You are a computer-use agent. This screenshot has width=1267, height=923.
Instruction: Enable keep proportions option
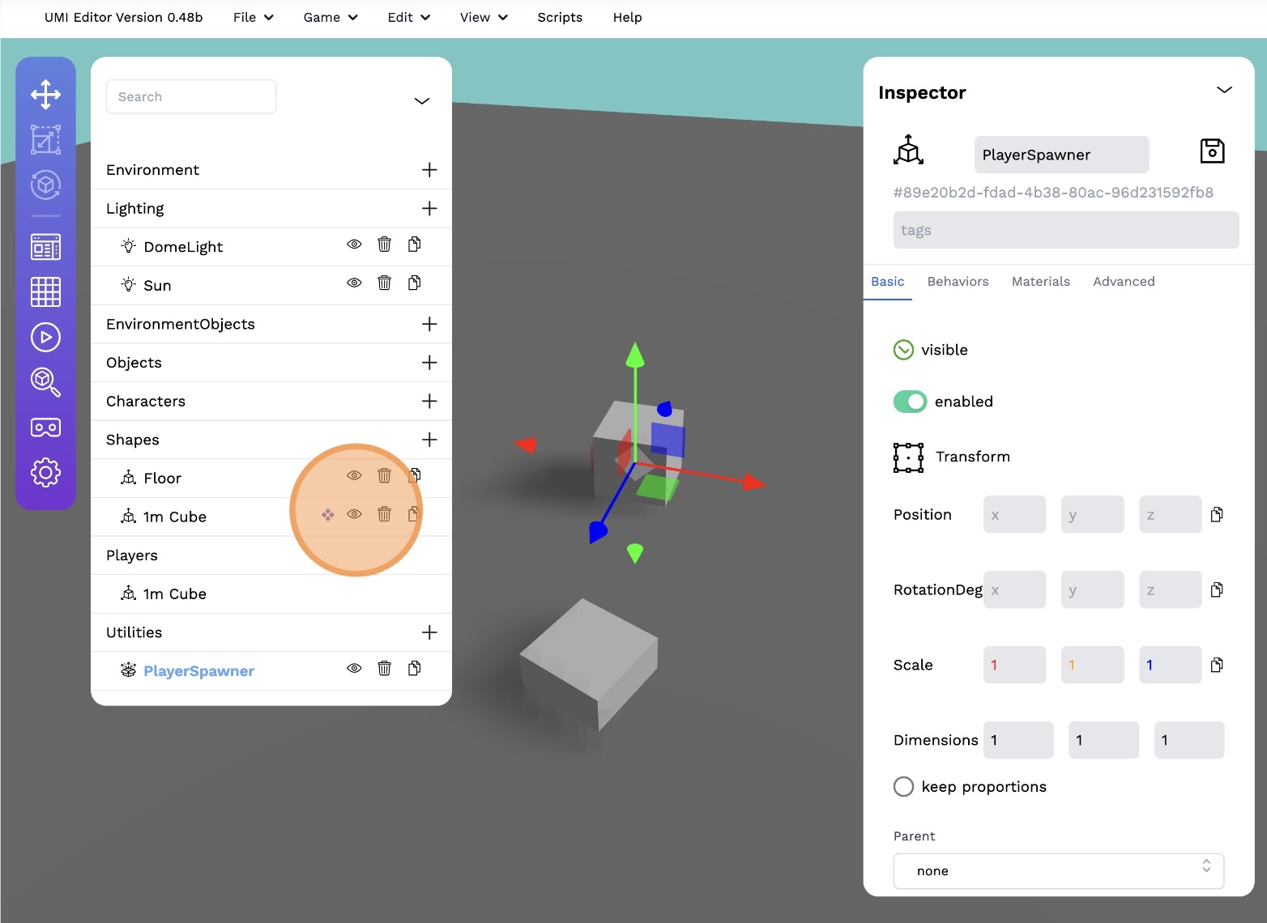pos(903,787)
